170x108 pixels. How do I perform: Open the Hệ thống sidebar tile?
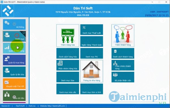(14, 24)
